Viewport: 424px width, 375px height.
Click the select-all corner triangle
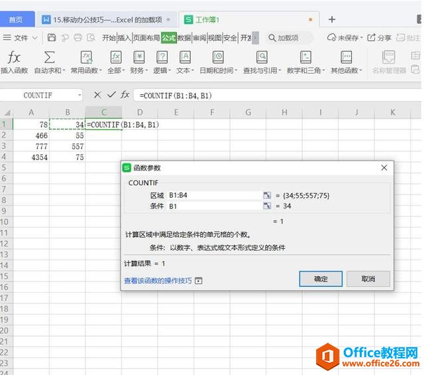[7, 112]
